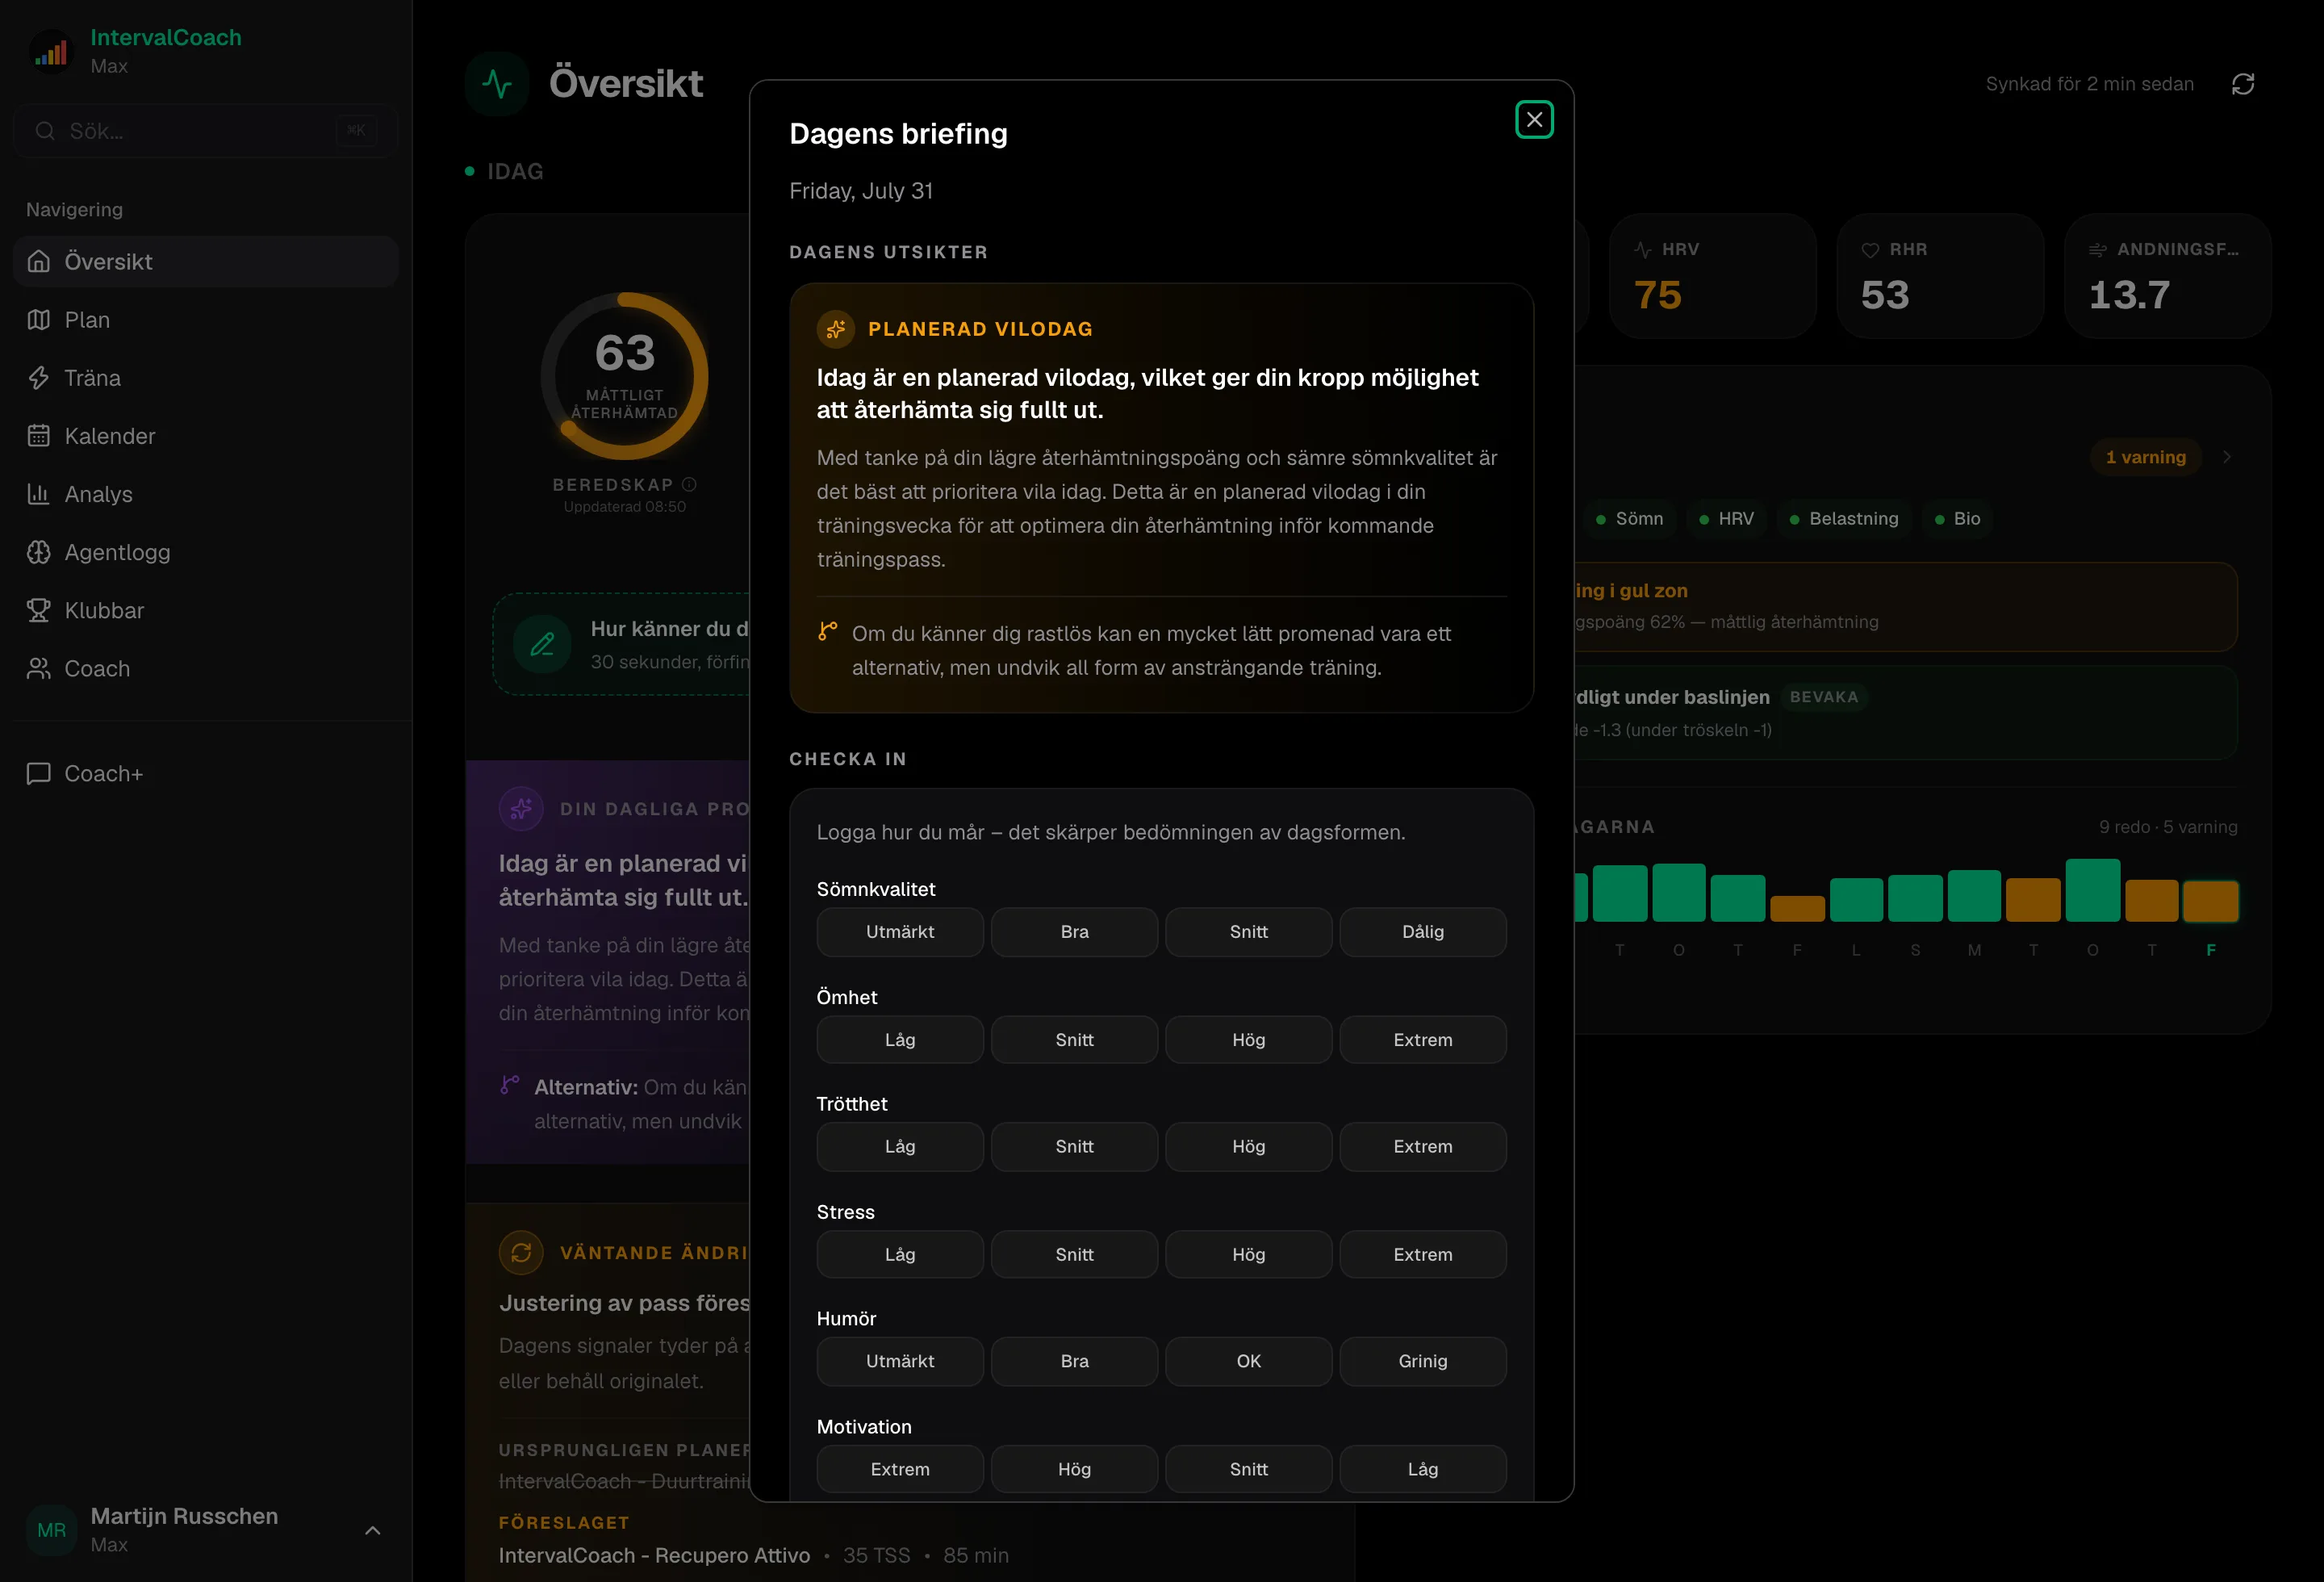Click the tallest green bar above O
The image size is (2324, 1582).
(2093, 890)
